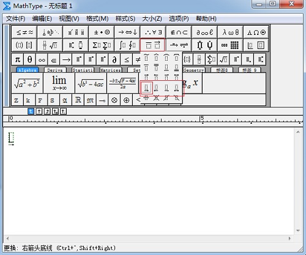This screenshot has width=306, height=255.
Task: Click the up arrow of vertical scrollbar
Action: [x=298, y=132]
